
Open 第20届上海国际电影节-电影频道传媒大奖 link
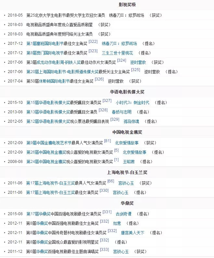(62, 72)
